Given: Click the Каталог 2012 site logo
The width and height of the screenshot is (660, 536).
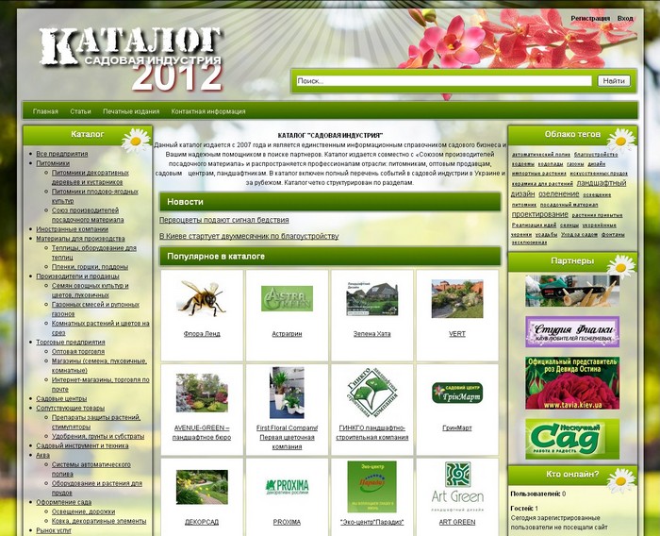Looking at the screenshot, I should coord(131,59).
